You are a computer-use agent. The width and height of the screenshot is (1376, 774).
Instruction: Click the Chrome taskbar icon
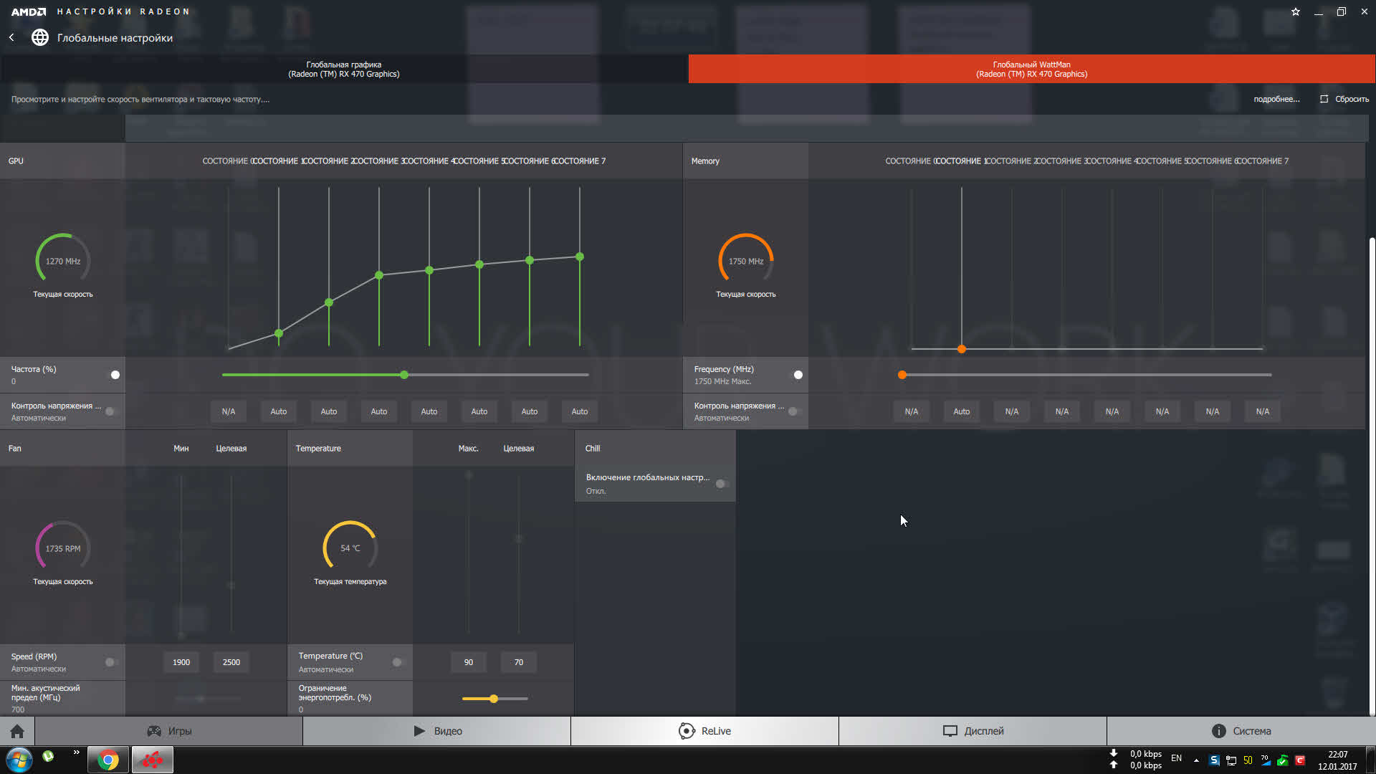[x=108, y=760]
